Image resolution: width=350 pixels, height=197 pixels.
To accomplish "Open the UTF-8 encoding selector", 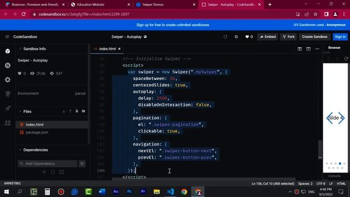I will pos(321,184).
